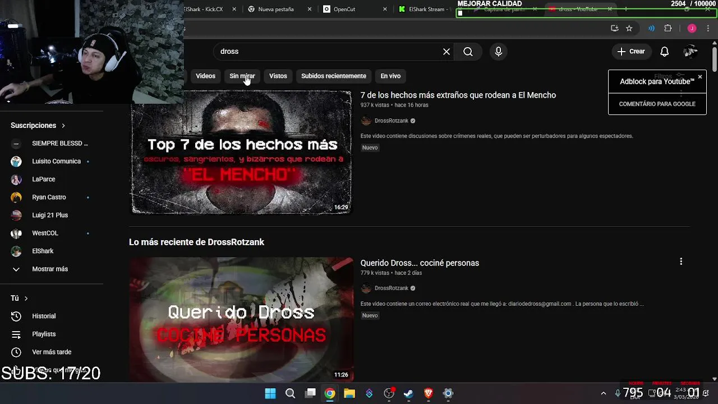This screenshot has height=404, width=718.
Task: Expand the Suscripciones section chevron
Action: tap(63, 126)
